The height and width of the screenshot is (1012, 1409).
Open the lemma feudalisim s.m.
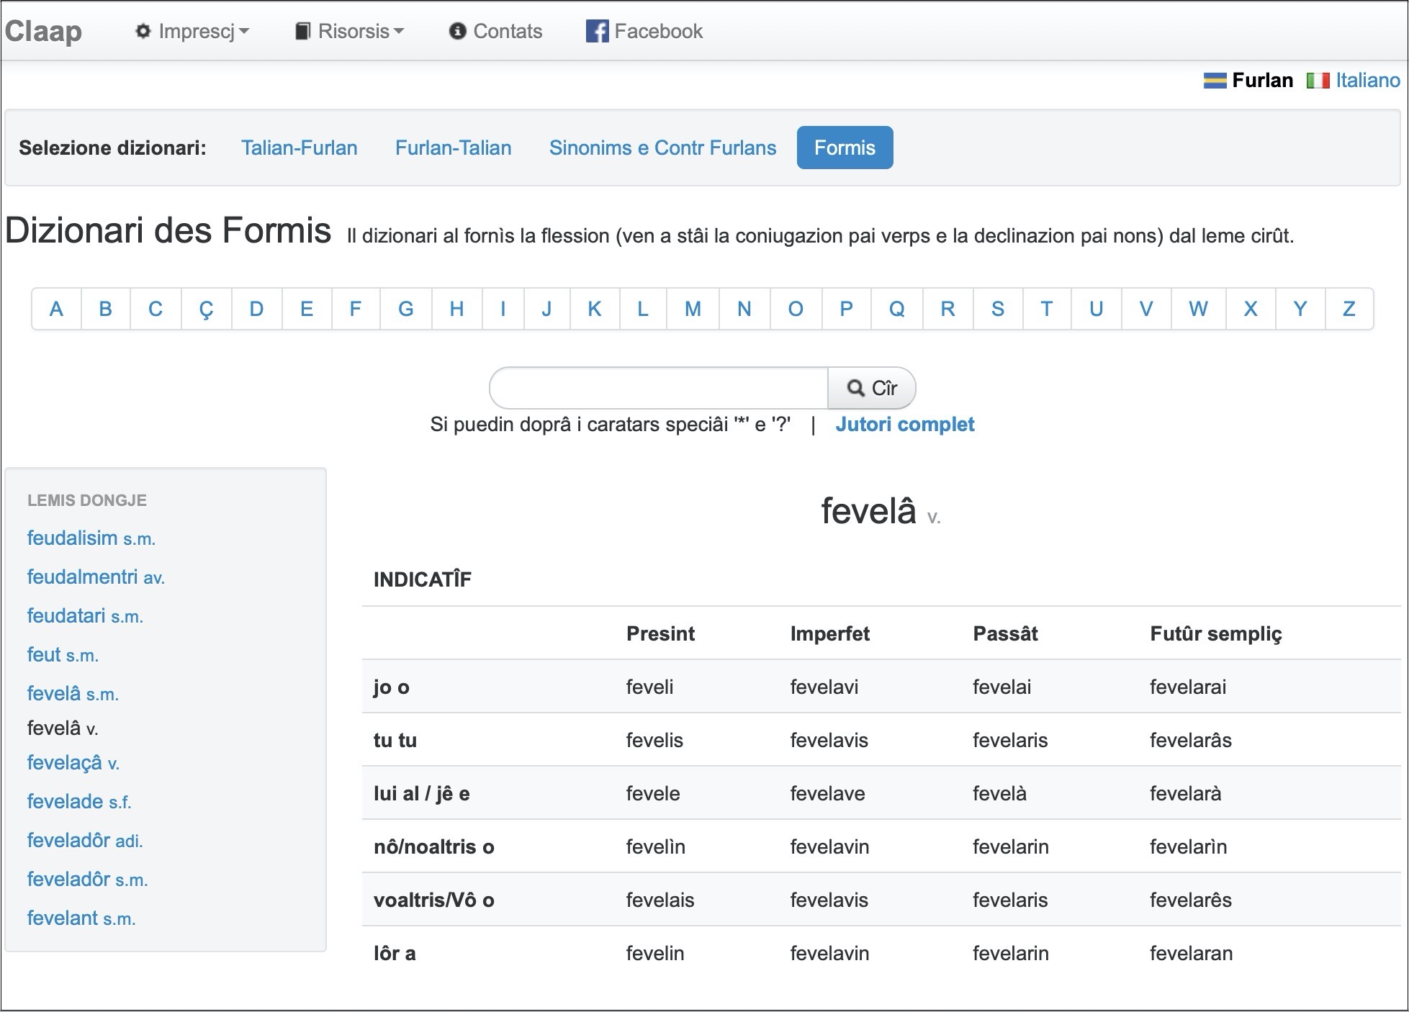click(91, 538)
